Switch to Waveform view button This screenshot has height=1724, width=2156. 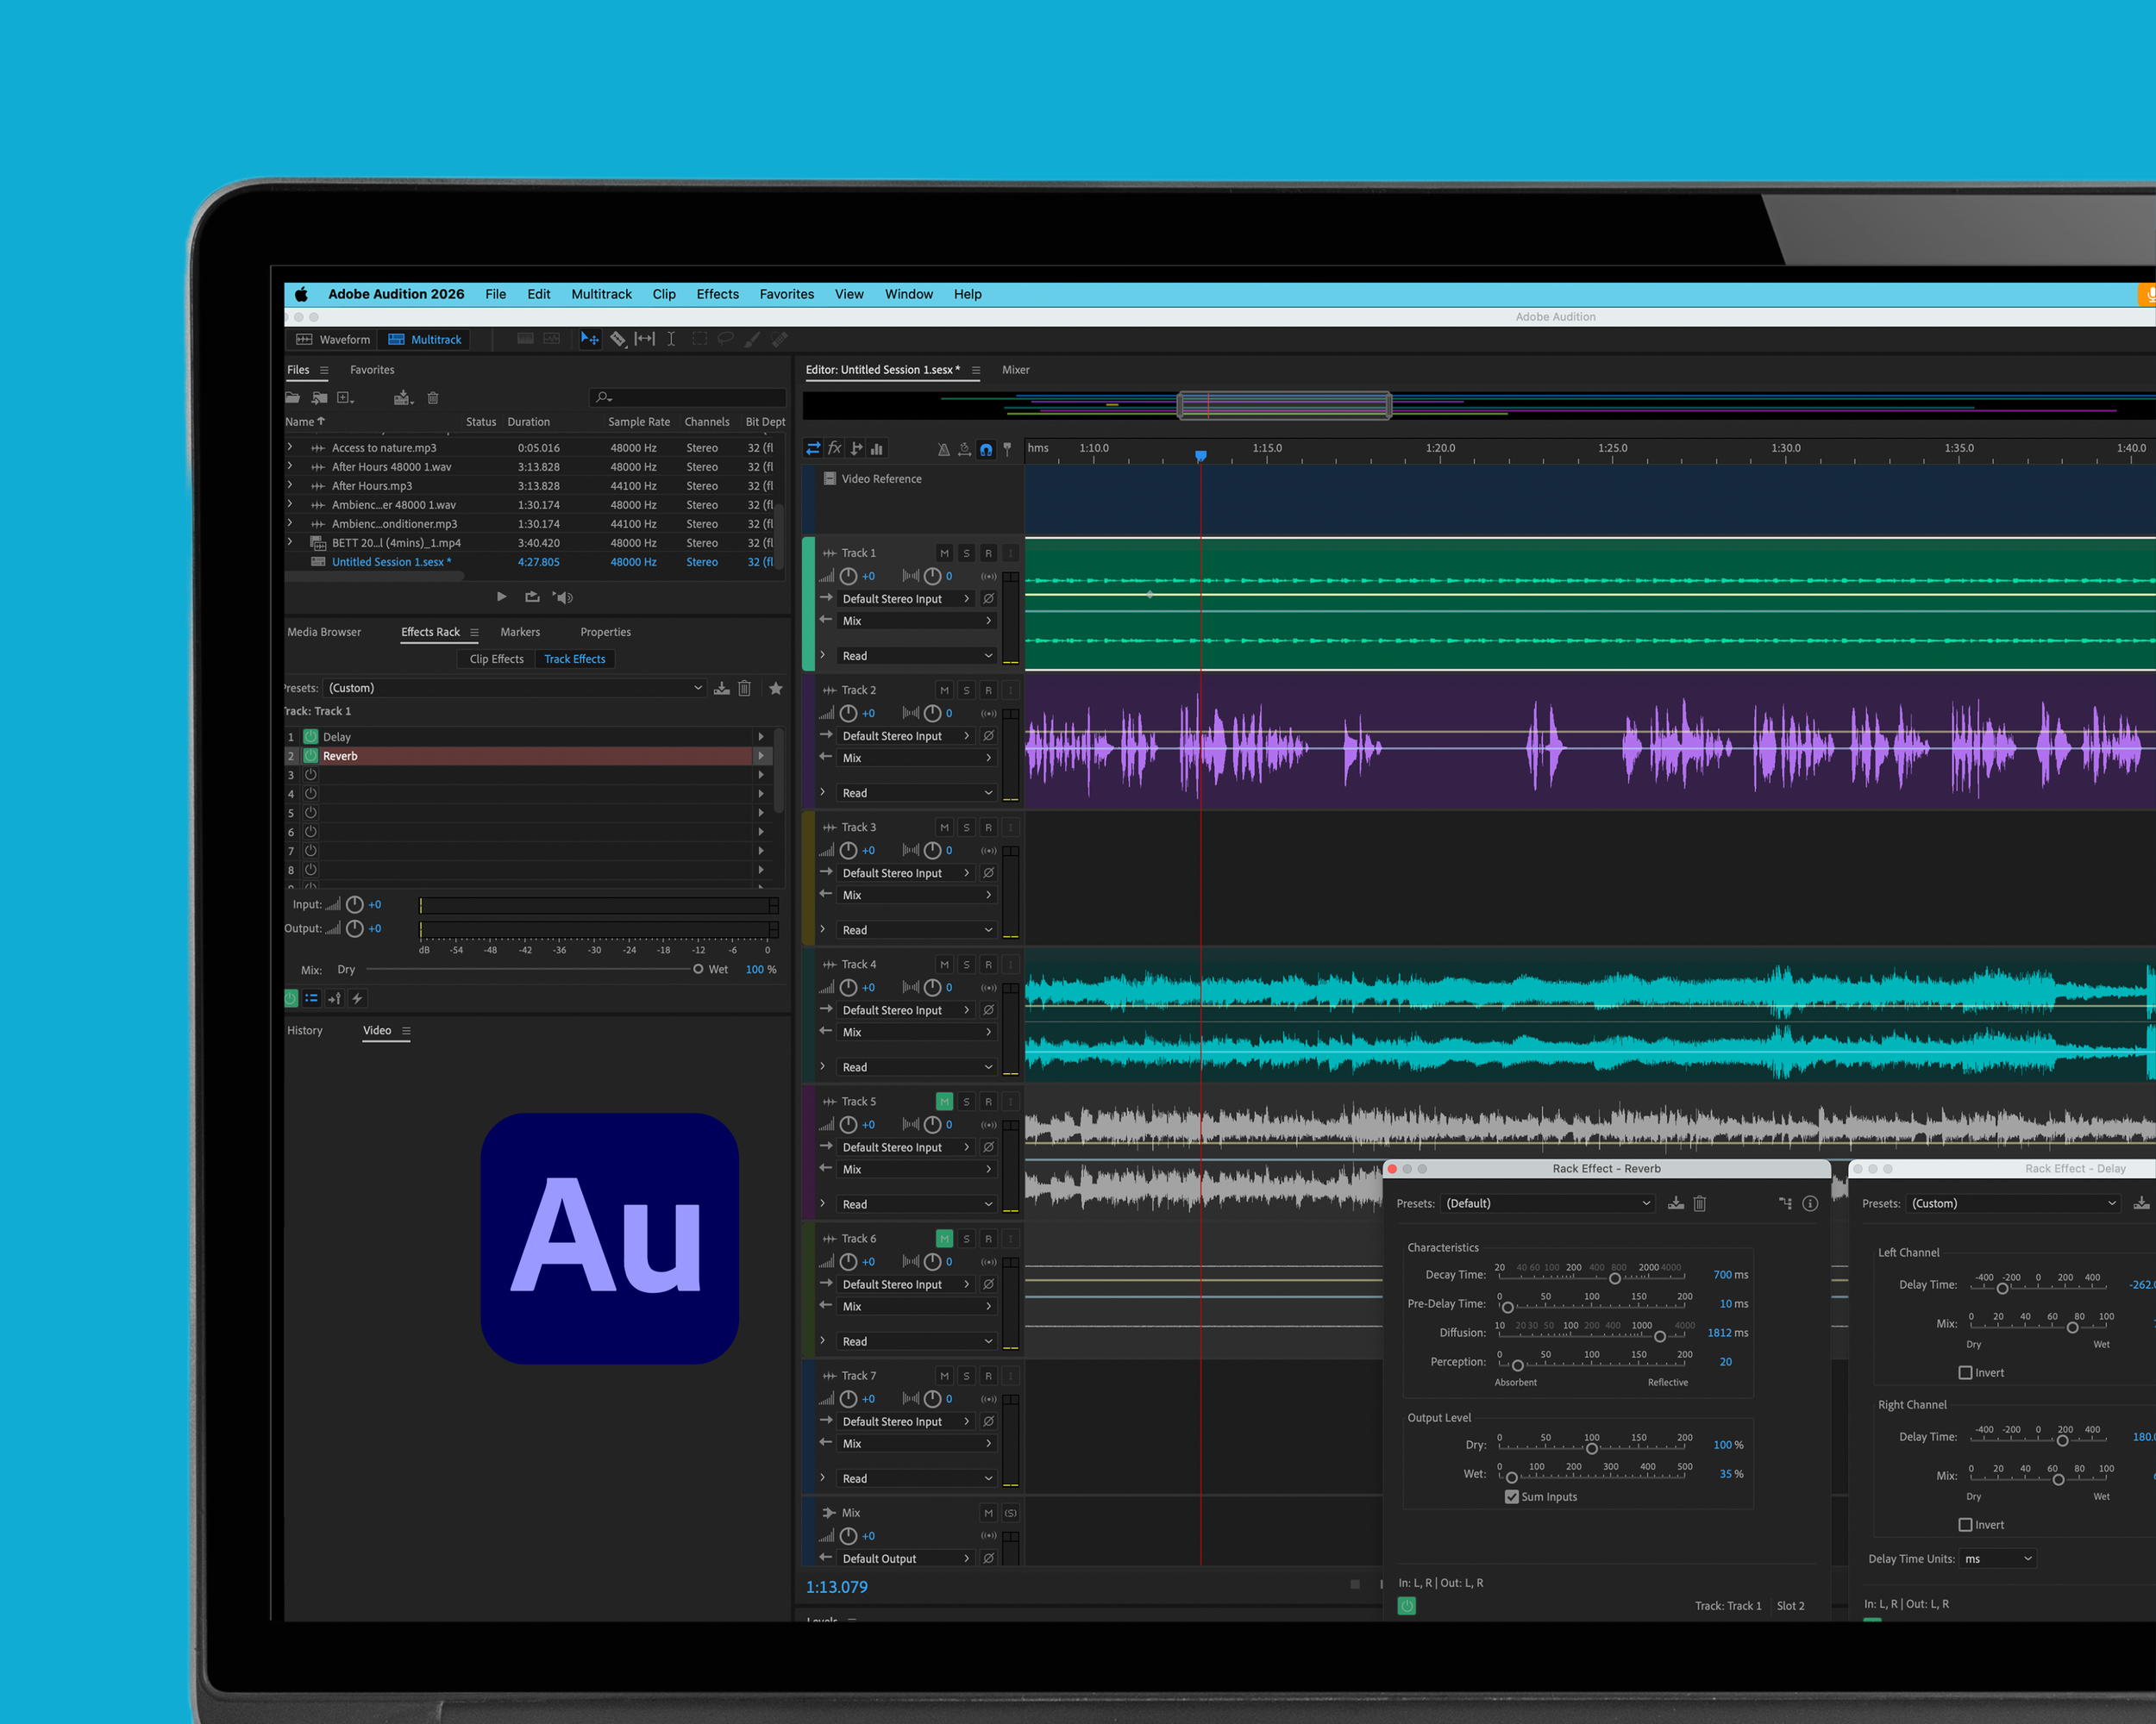pyautogui.click(x=334, y=340)
